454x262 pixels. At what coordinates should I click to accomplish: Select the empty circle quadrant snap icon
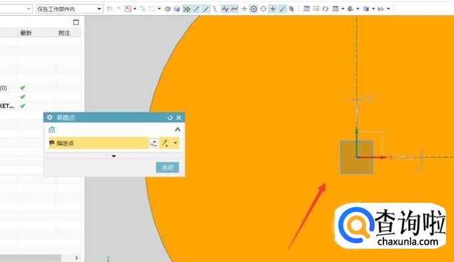click(x=263, y=9)
